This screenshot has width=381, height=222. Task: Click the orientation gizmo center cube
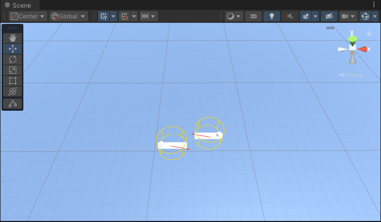point(353,48)
